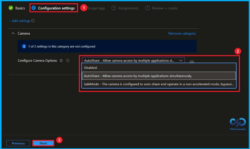Click the blue info icon in settings banner
Image resolution: width=250 pixels, height=149 pixels.
[24, 46]
